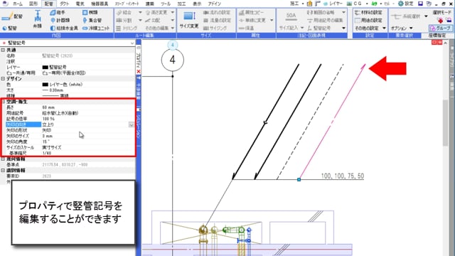Image resolution: width=455 pixels, height=256 pixels.
Task: Open the 設定 gear settings
Action: (406, 4)
